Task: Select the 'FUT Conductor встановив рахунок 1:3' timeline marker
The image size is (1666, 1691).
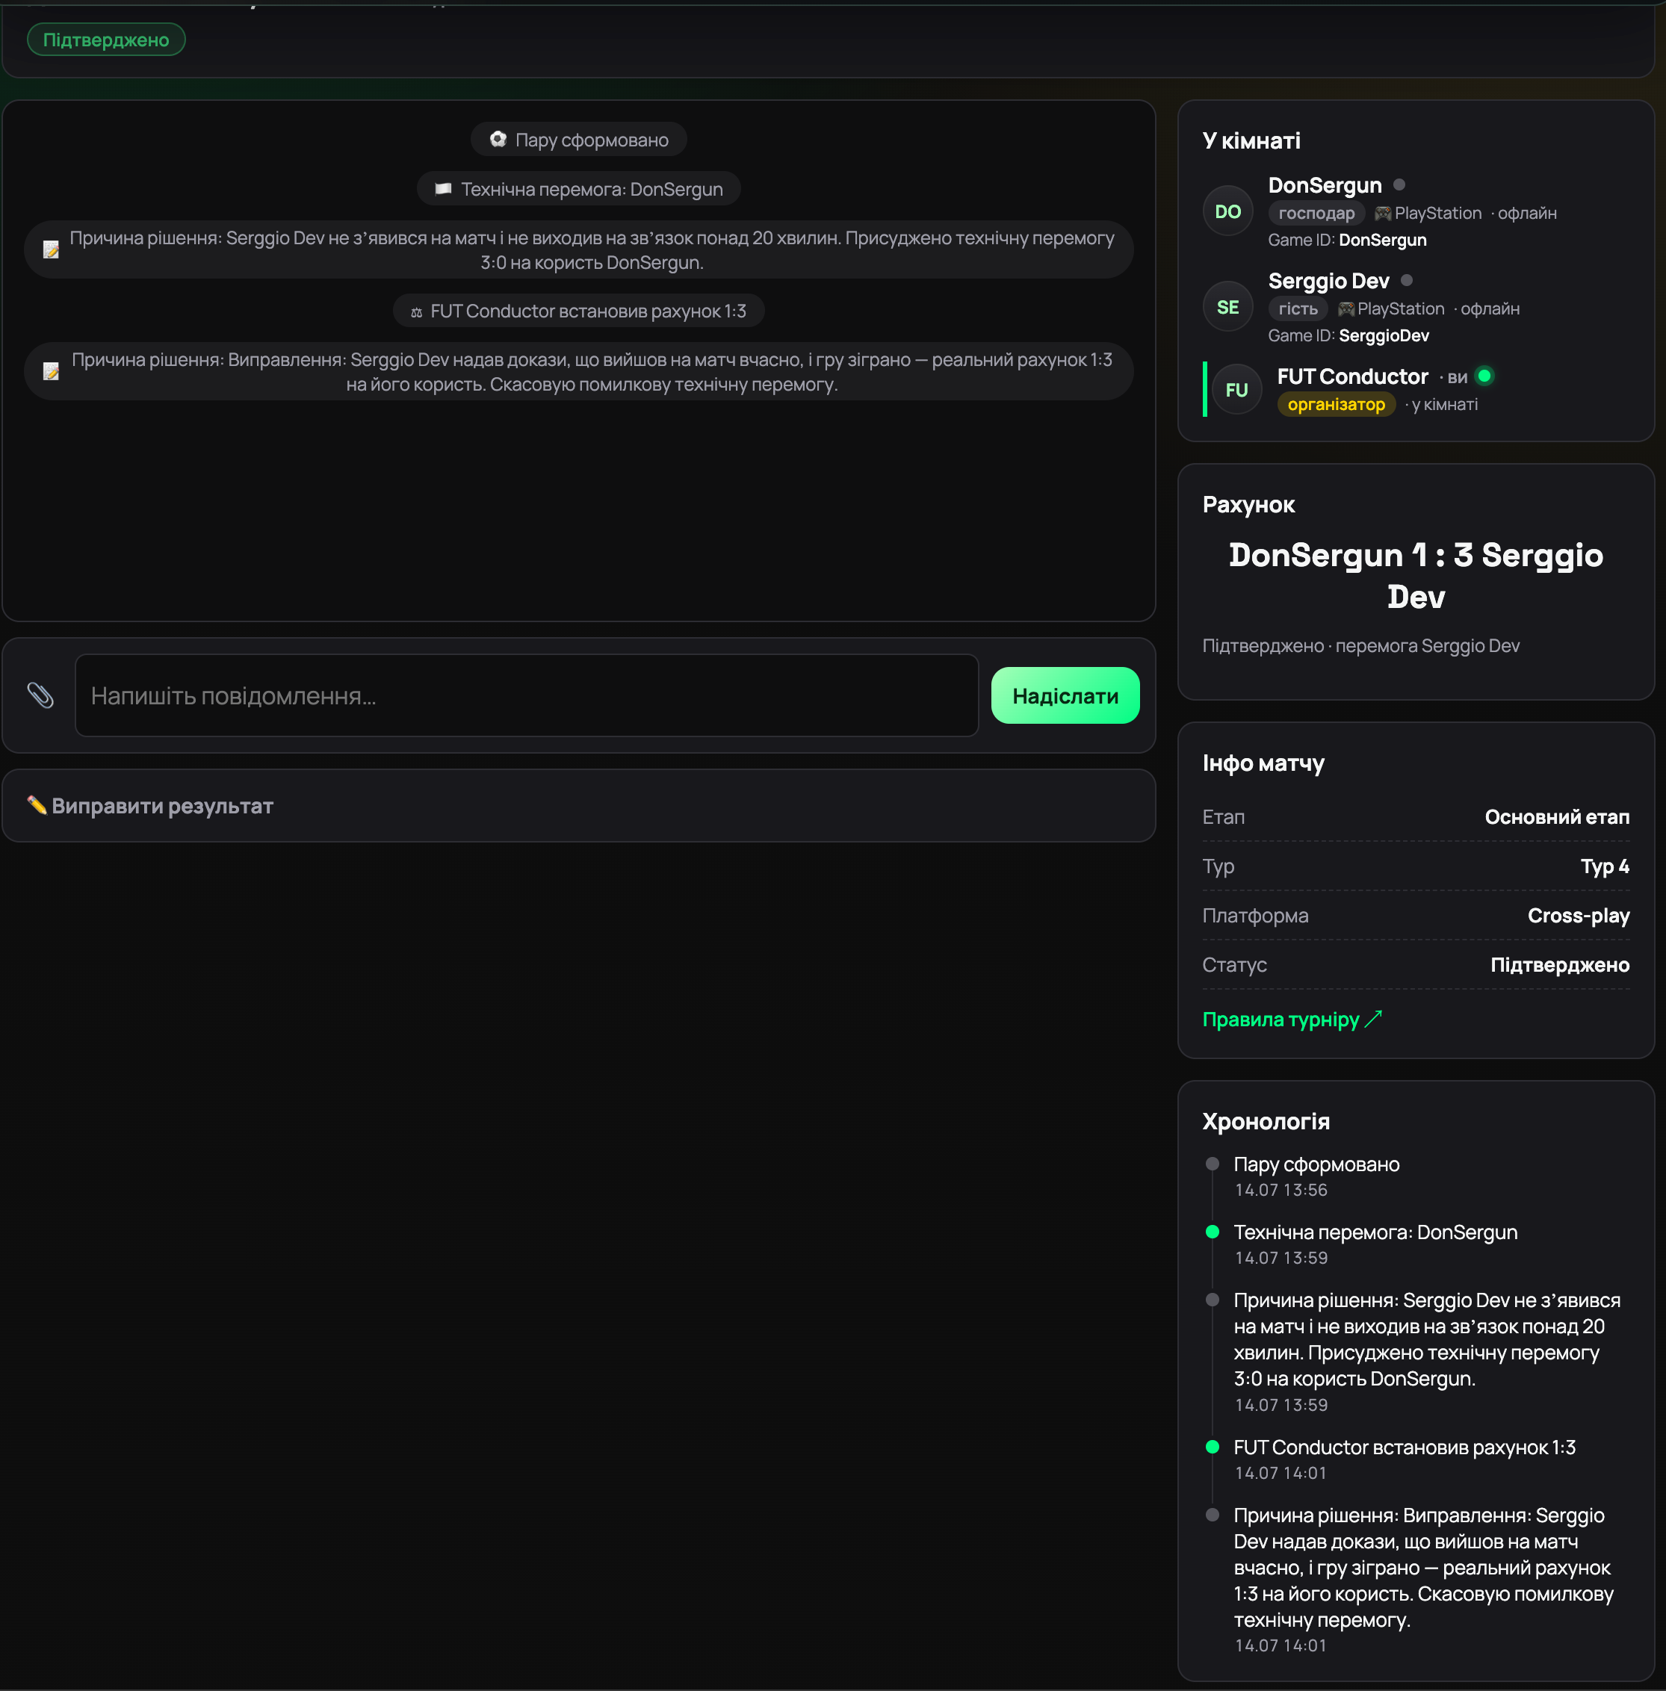Action: (1212, 1447)
